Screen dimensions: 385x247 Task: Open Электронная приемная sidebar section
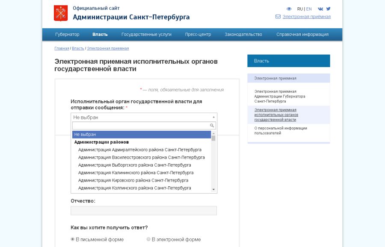(x=289, y=78)
